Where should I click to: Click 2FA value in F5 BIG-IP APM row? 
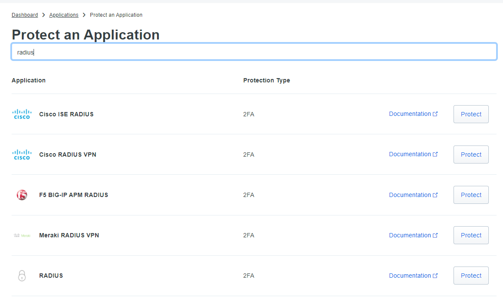[x=249, y=195]
